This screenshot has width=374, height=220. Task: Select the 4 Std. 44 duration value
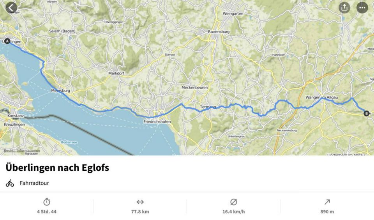pyautogui.click(x=47, y=211)
